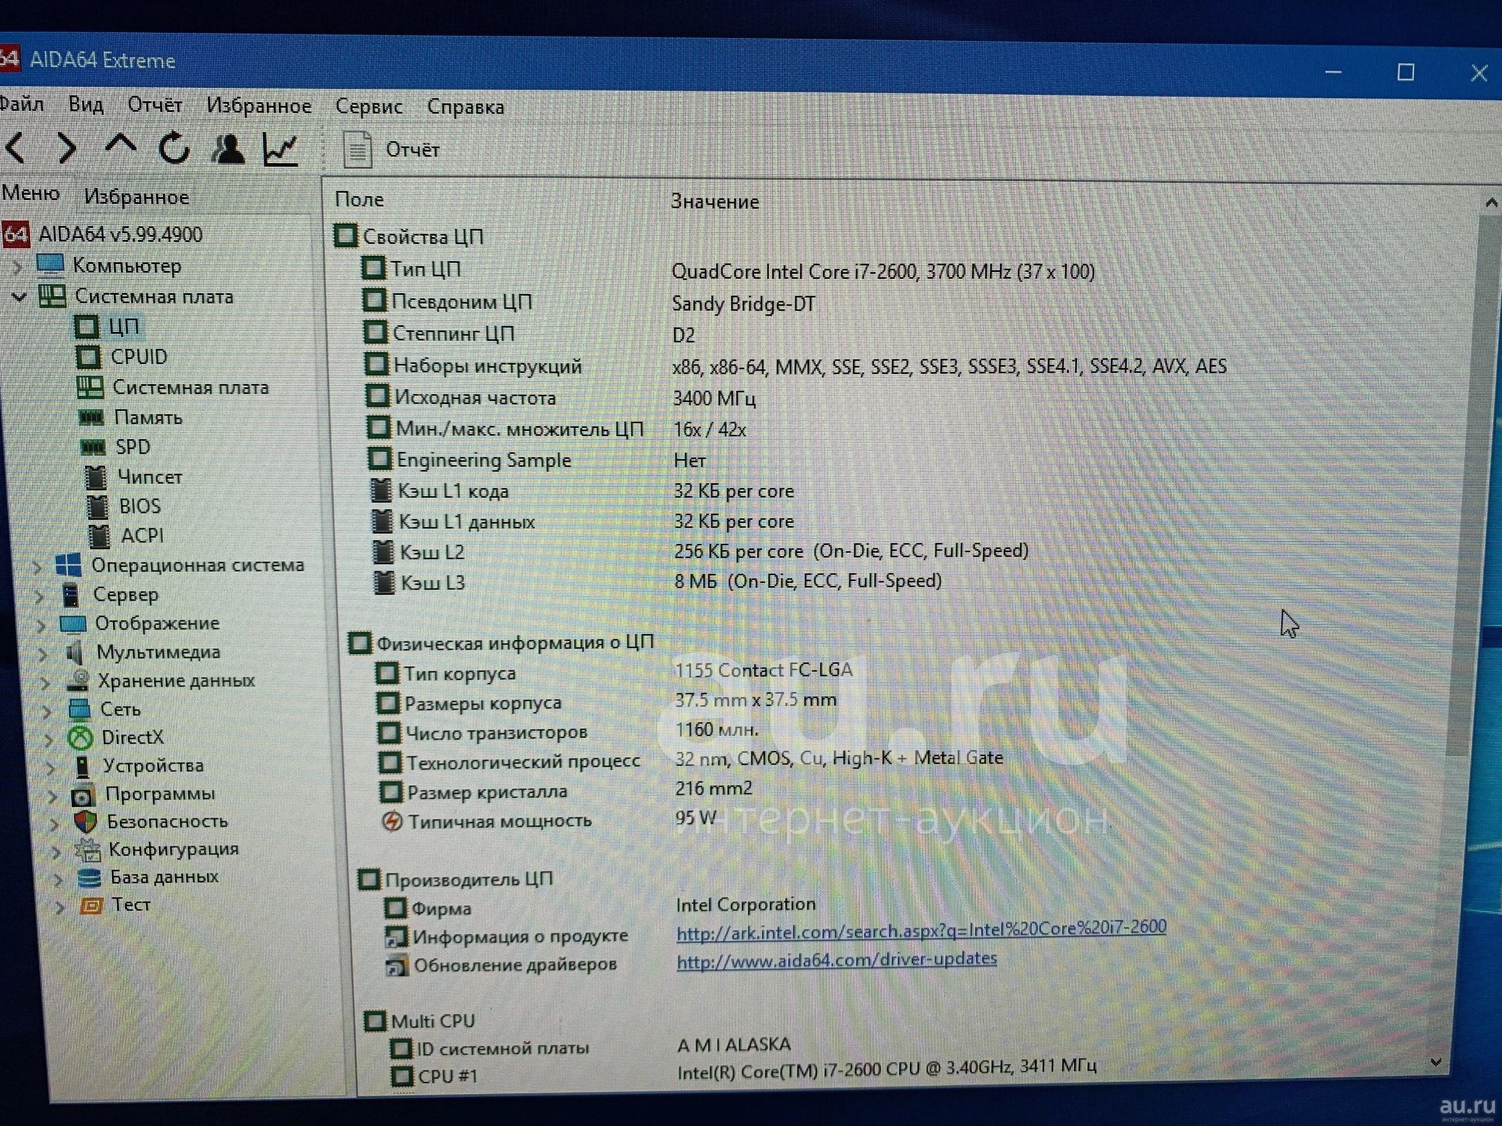The image size is (1502, 1126).
Task: Click the Безопасность shield icon
Action: [x=85, y=822]
